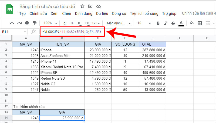Click the Redo arrow in toolbar

coord(19,23)
